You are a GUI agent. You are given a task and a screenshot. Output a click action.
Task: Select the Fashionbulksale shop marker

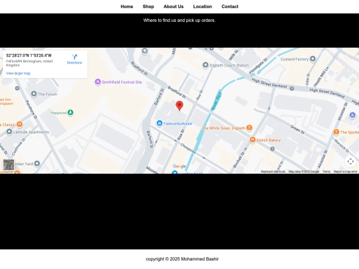[160, 124]
